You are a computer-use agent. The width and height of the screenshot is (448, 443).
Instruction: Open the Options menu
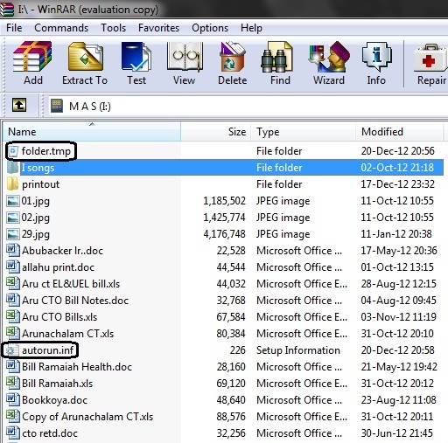tap(210, 28)
